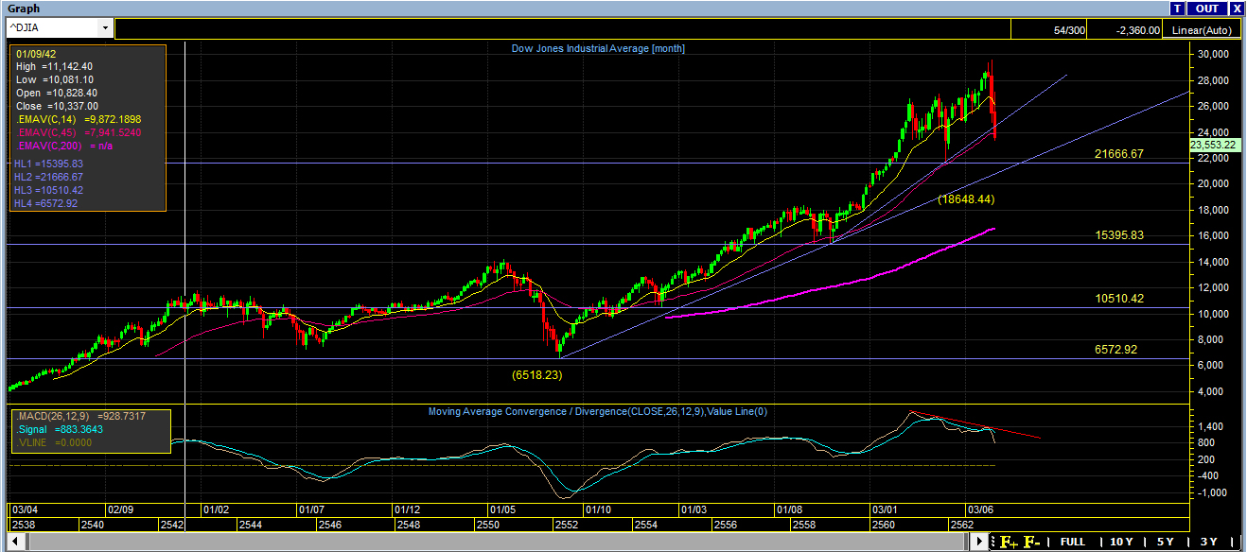The image size is (1247, 552).
Task: Click the 21666.67 horizontal line label
Action: pyautogui.click(x=1119, y=153)
